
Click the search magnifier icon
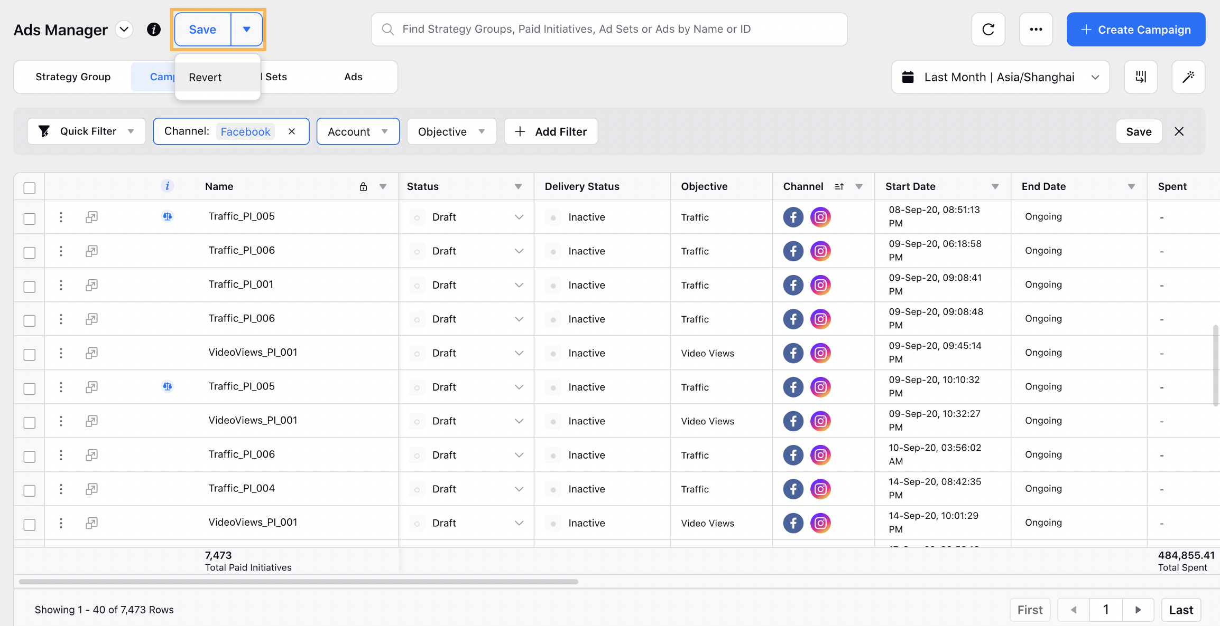(x=388, y=29)
